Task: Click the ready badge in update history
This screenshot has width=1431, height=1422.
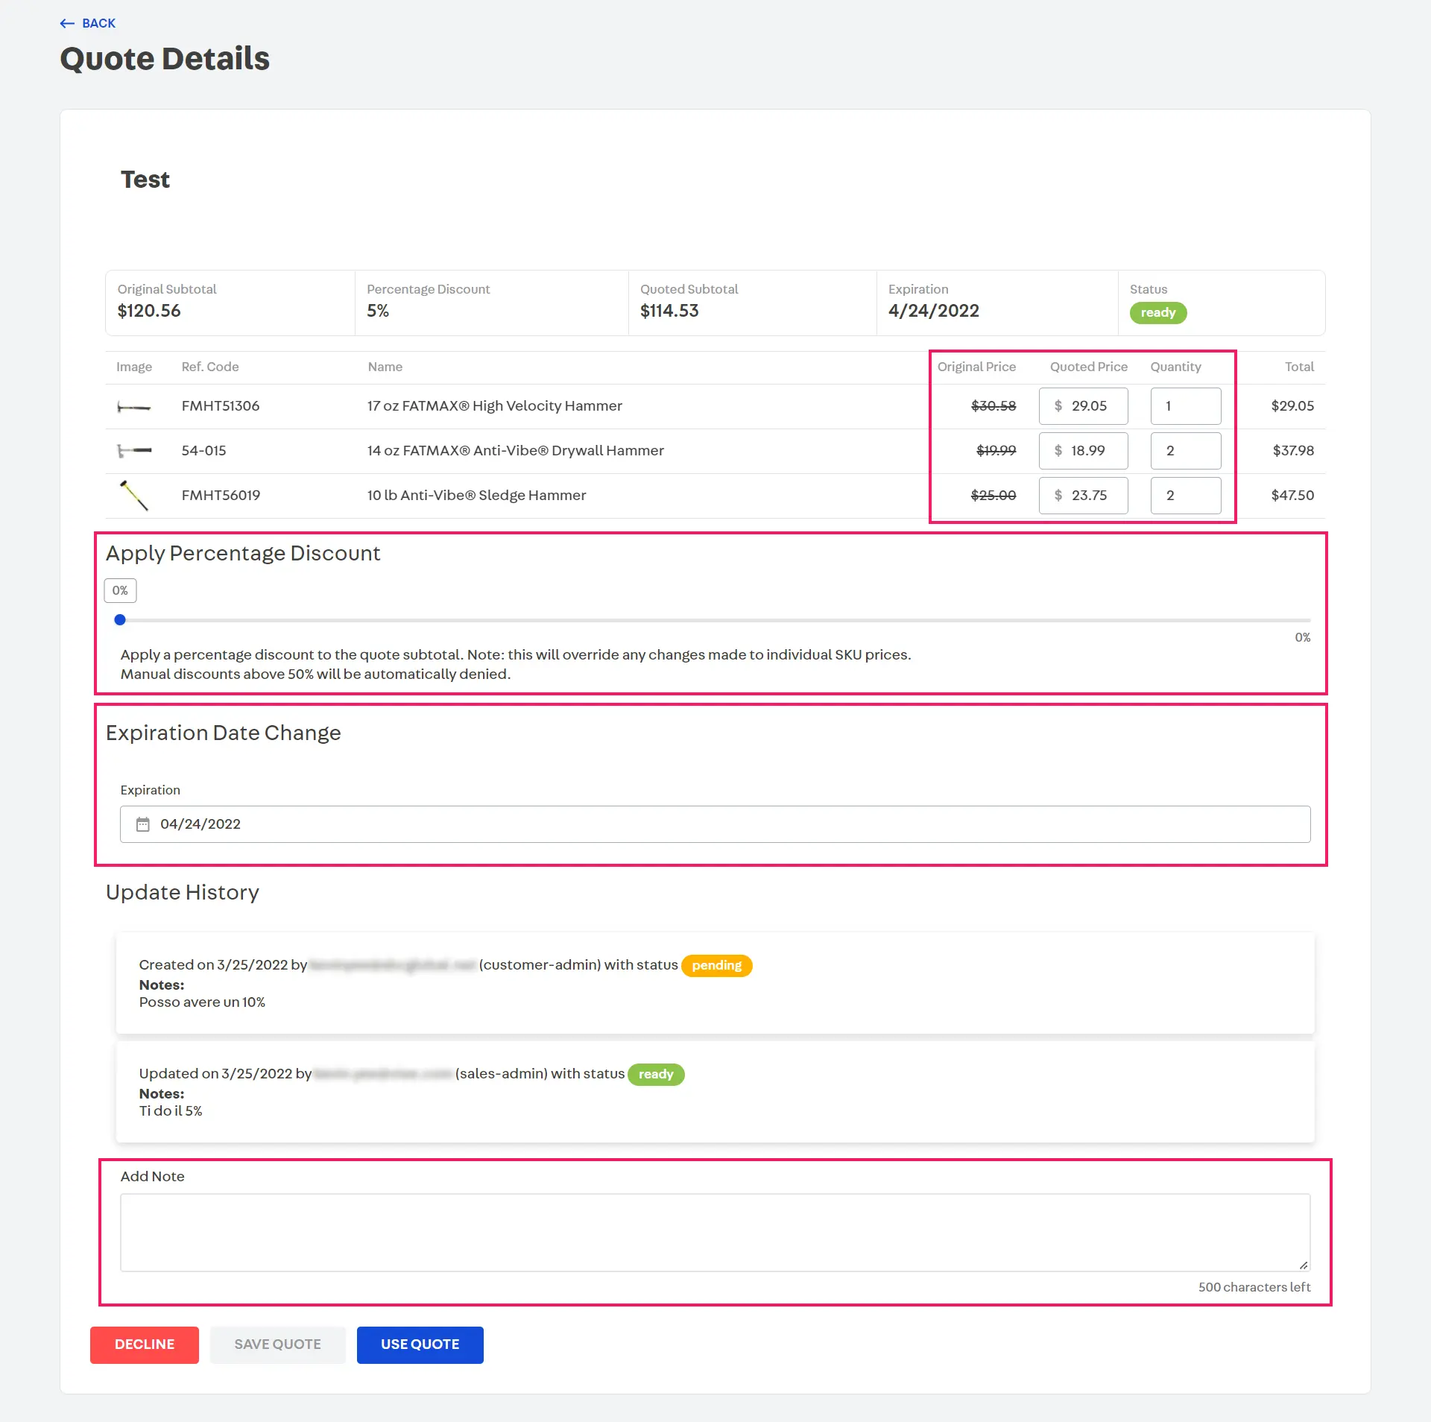Action: pyautogui.click(x=656, y=1075)
